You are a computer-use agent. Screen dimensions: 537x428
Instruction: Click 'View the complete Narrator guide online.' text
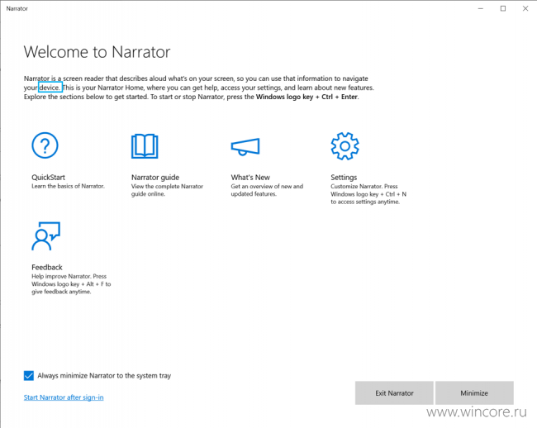[x=167, y=190]
